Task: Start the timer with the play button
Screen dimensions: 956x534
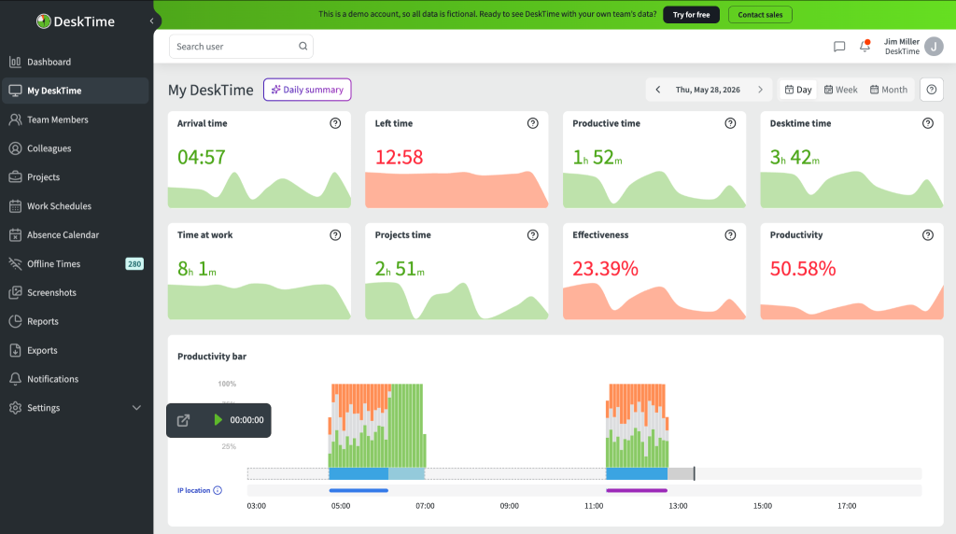Action: (218, 420)
